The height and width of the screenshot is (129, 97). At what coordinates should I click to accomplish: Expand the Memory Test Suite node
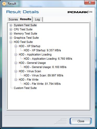[11, 33]
